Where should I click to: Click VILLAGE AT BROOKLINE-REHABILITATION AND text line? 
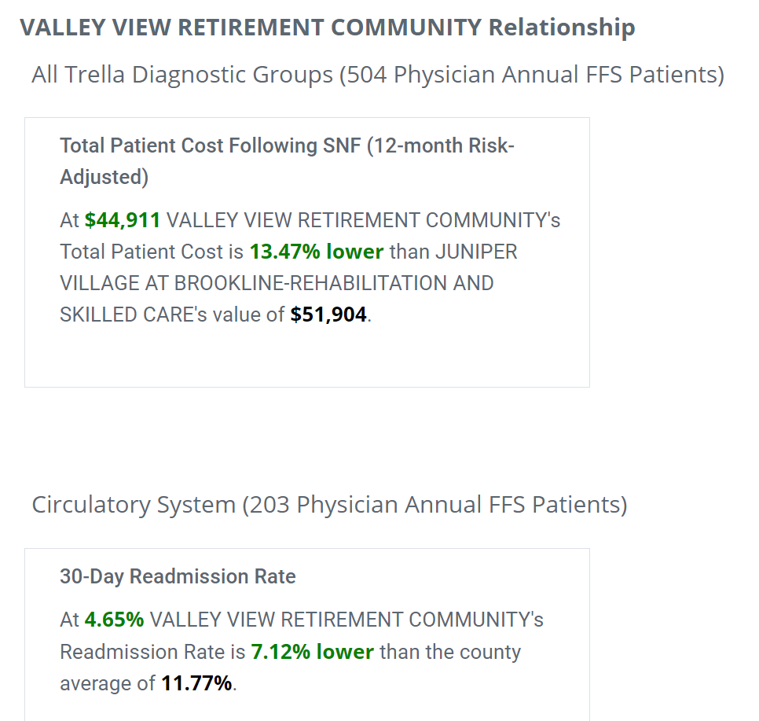click(x=277, y=284)
